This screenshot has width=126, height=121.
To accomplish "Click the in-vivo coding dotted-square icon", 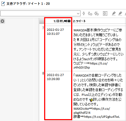I will pos(105,13).
